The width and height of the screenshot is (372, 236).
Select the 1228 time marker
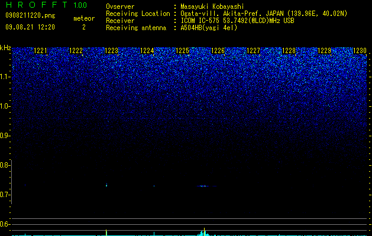[x=289, y=51]
